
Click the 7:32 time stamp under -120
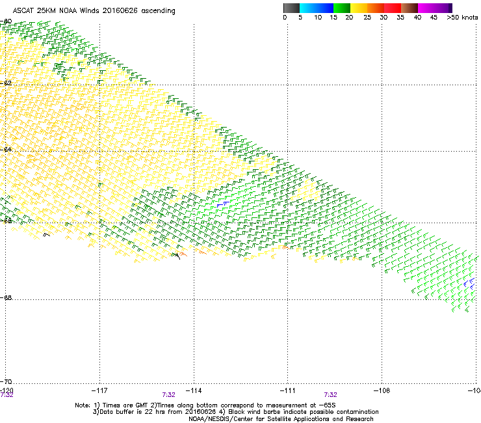click(6, 395)
